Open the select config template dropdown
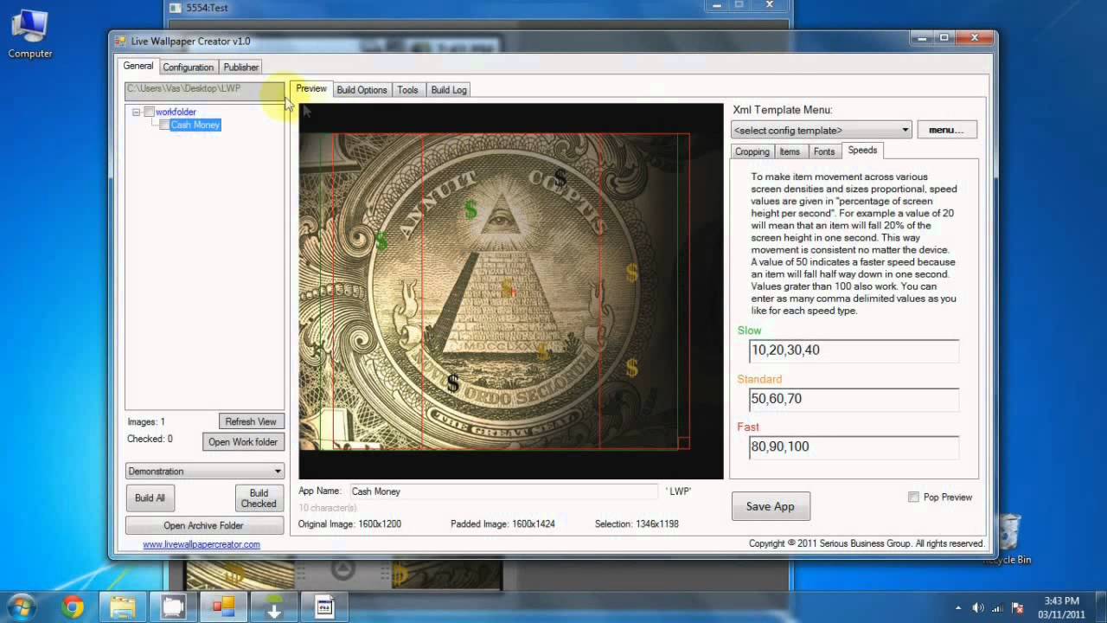This screenshot has height=623, width=1107. pyautogui.click(x=821, y=130)
